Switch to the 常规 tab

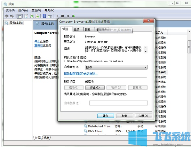(67, 29)
